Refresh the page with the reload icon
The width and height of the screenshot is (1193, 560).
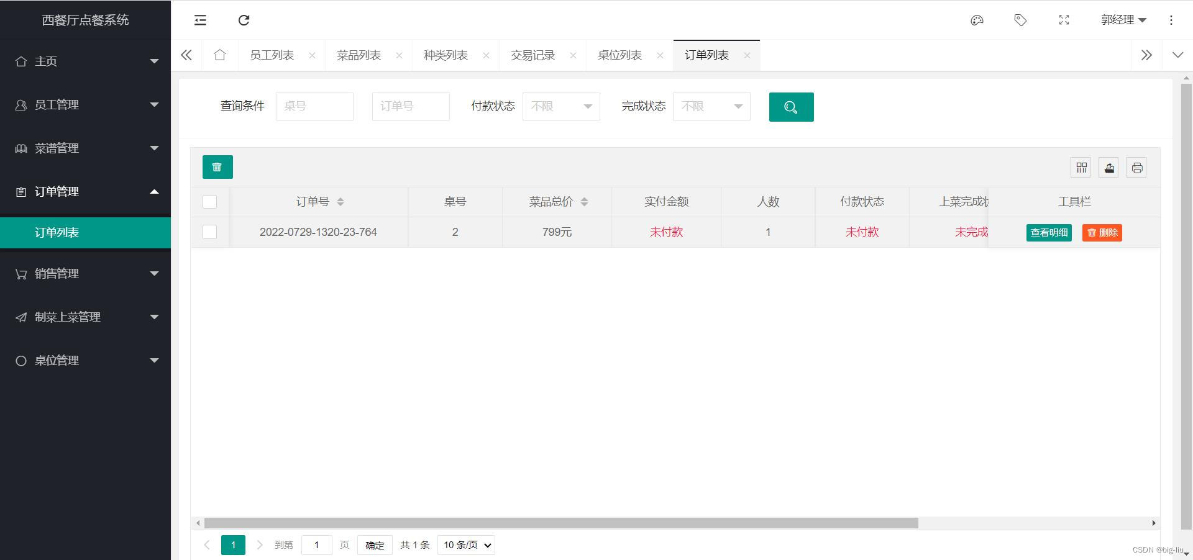[x=244, y=20]
